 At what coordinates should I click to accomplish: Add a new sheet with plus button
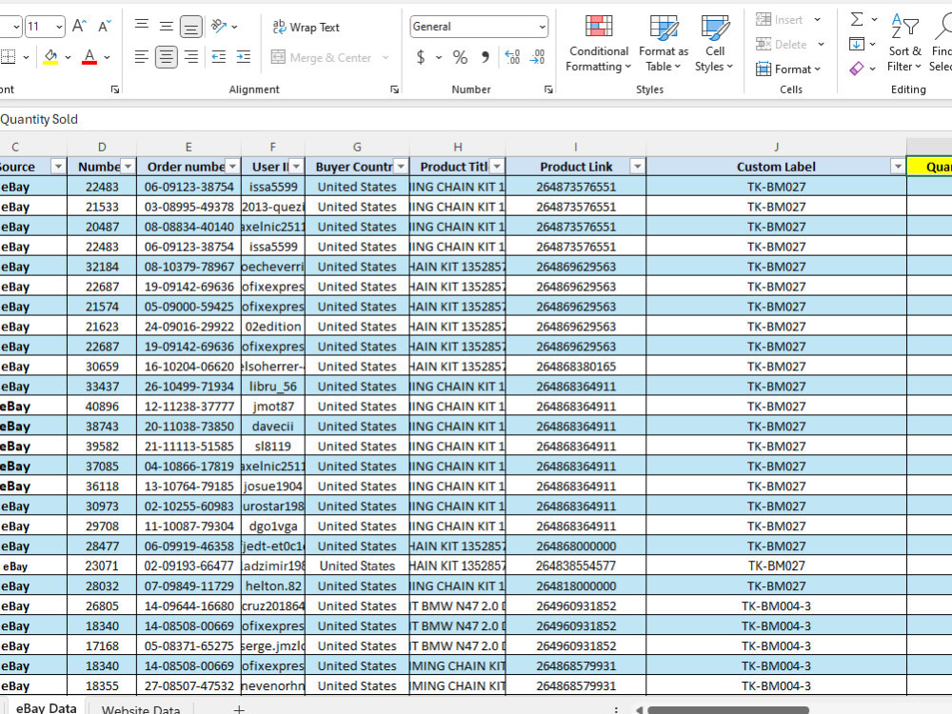click(239, 709)
